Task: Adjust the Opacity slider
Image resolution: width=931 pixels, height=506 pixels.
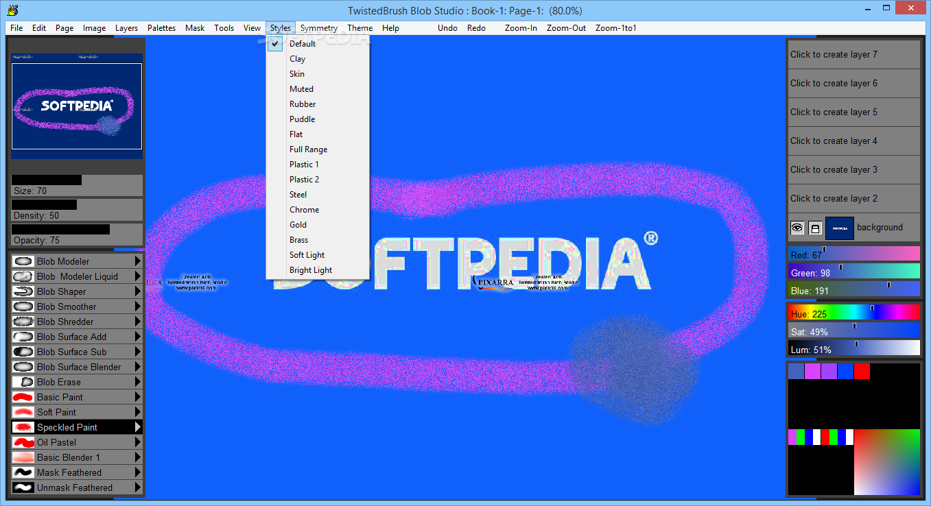Action: click(77, 234)
